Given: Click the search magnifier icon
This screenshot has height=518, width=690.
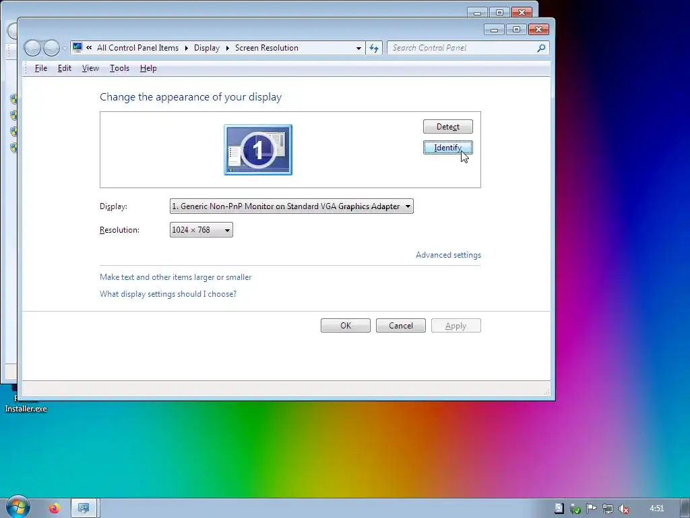Looking at the screenshot, I should [541, 48].
